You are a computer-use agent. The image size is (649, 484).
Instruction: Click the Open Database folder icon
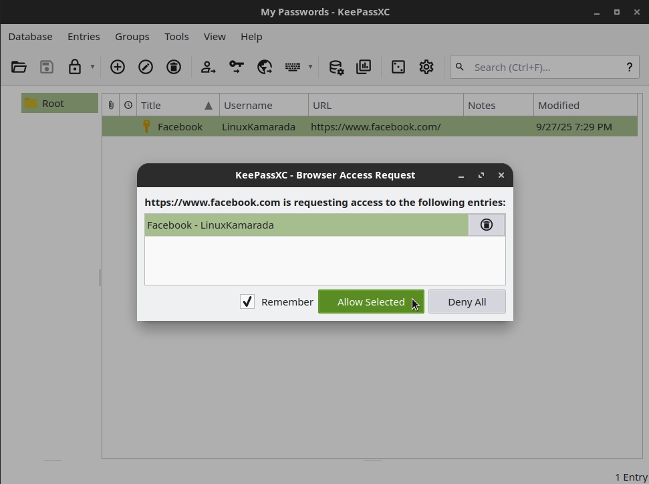(19, 67)
